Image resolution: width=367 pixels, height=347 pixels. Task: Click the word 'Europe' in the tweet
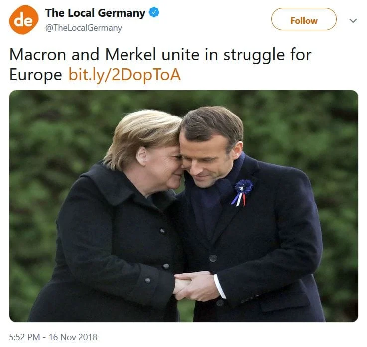tap(35, 75)
